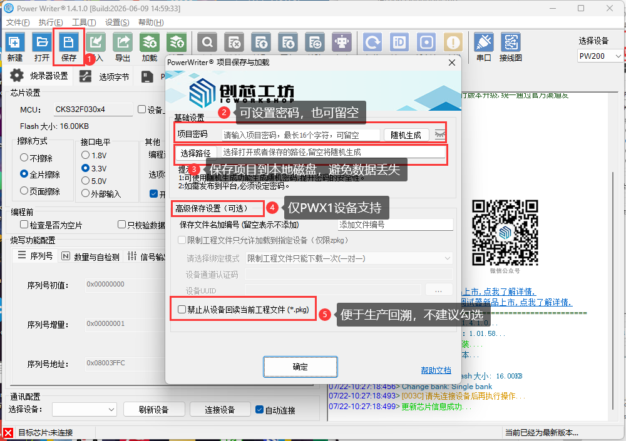
Task: Open the 帮助文档 link
Action: tap(436, 370)
